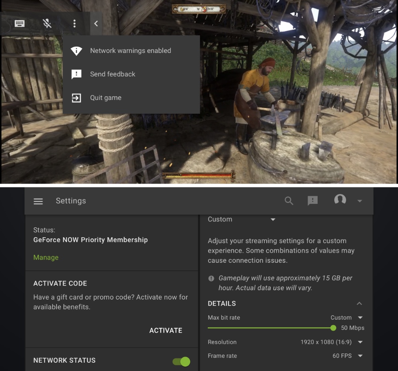
Task: Click the feedback icon in Settings header
Action: pyautogui.click(x=313, y=201)
